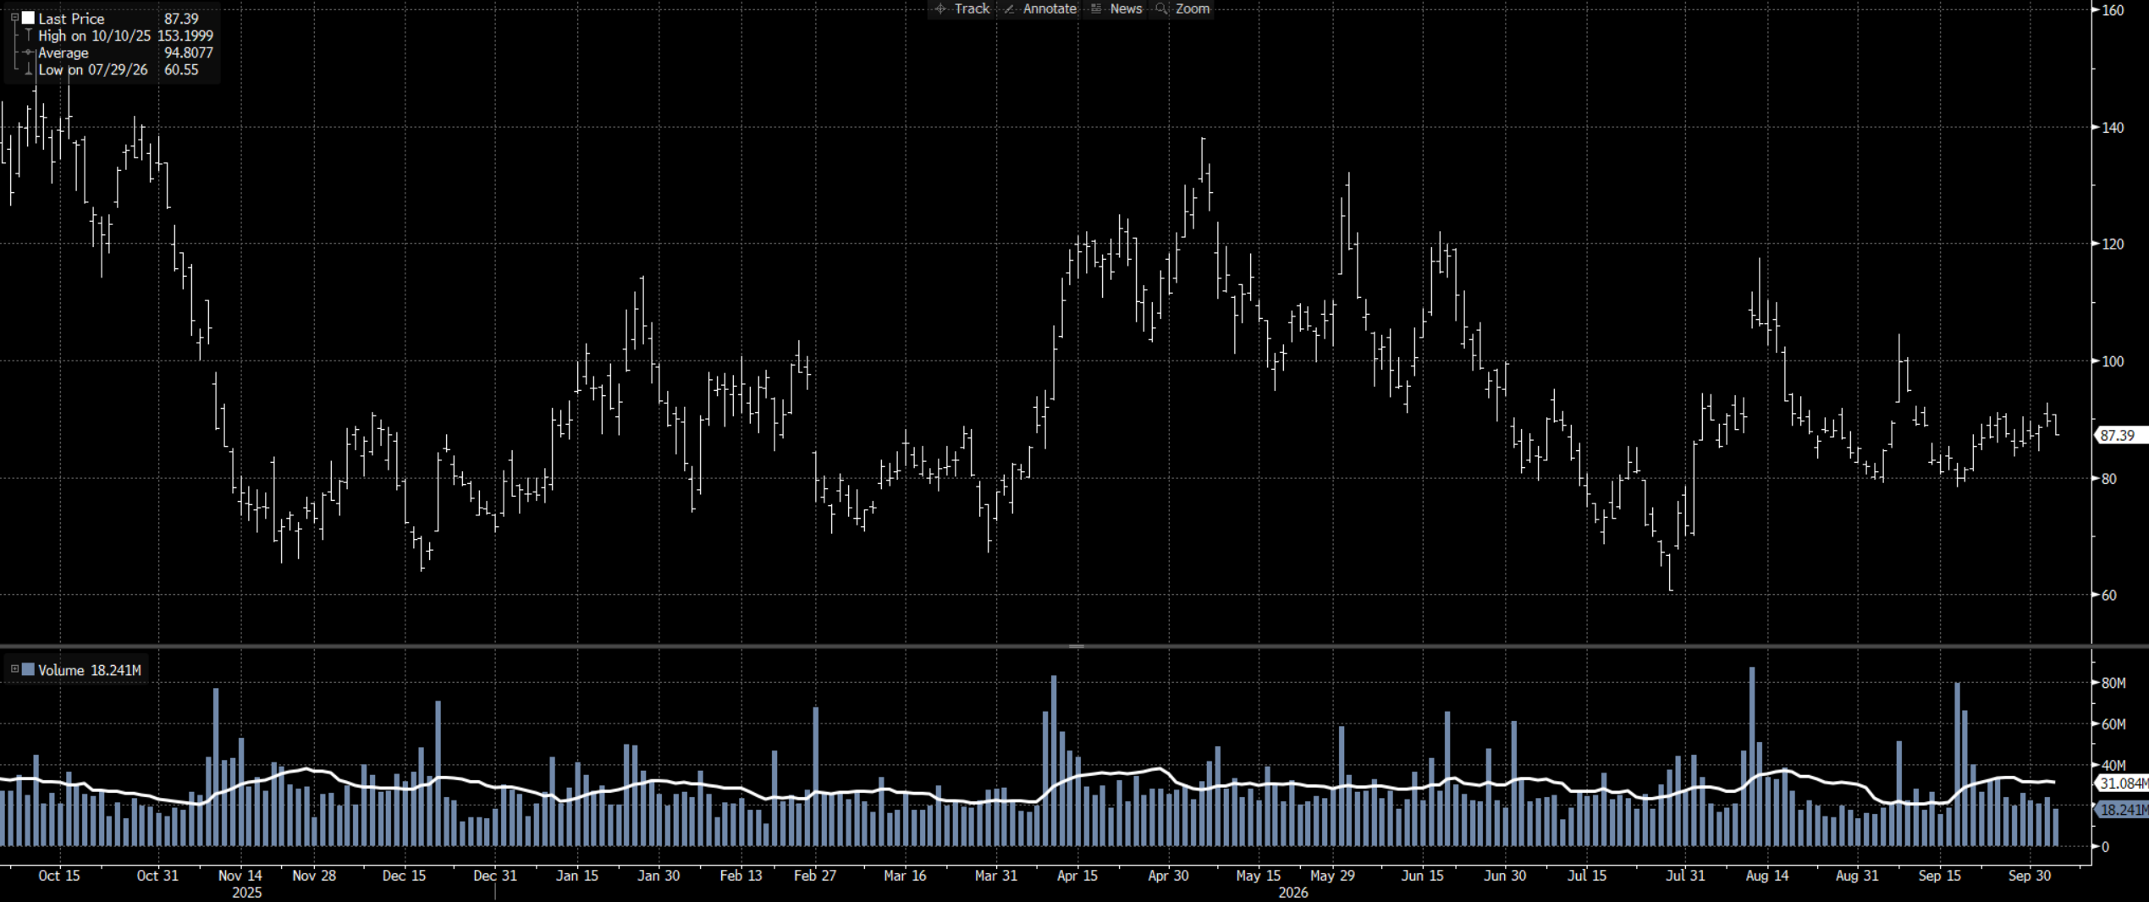
Task: Click the 31.084M volume average label
Action: coord(2123,784)
